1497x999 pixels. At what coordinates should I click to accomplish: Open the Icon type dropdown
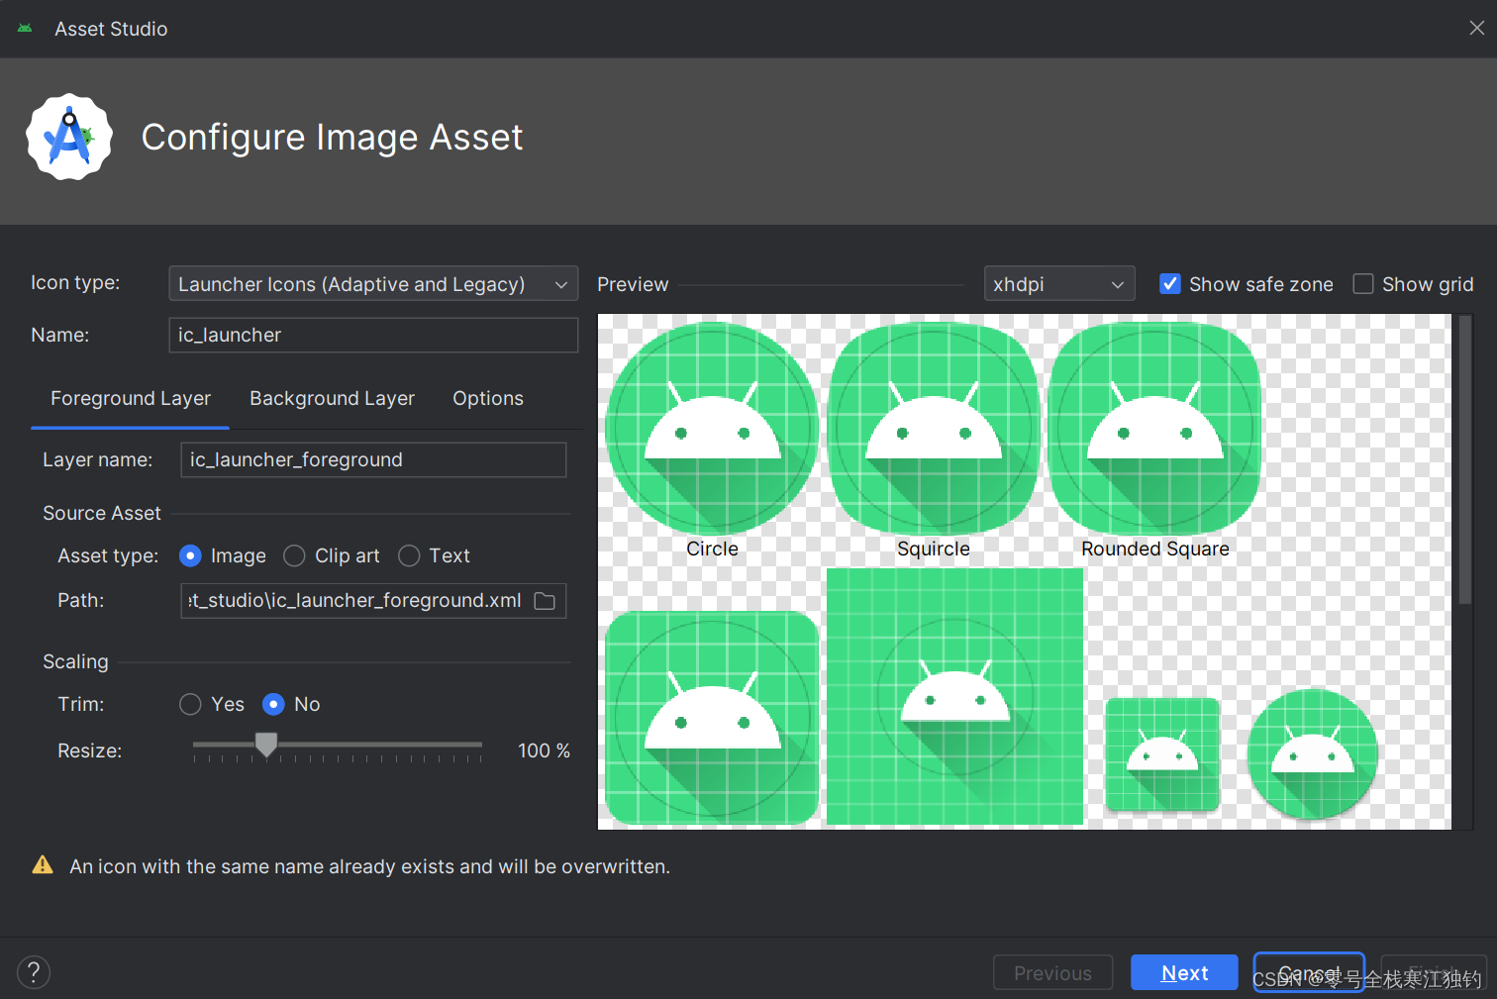373,284
